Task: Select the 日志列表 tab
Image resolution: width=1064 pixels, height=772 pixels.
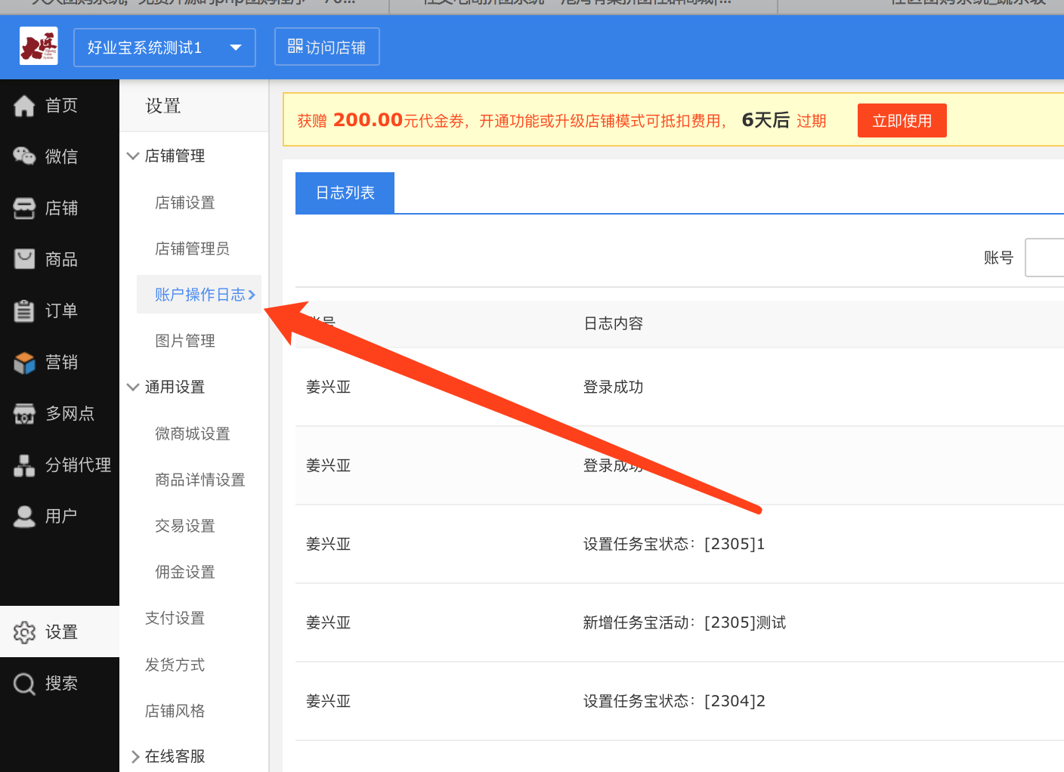Action: pyautogui.click(x=345, y=193)
